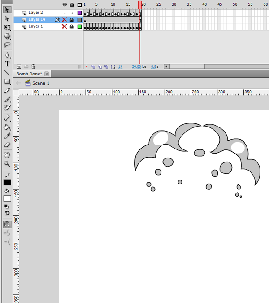Lock all layers via padlock header
Image resolution: width=269 pixels, height=303 pixels.
tap(72, 4)
